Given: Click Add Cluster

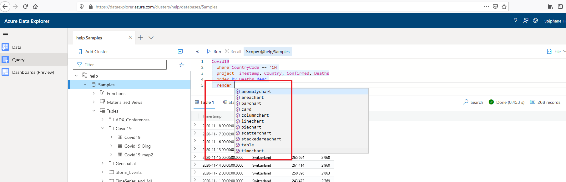Looking at the screenshot, I should pos(93,52).
